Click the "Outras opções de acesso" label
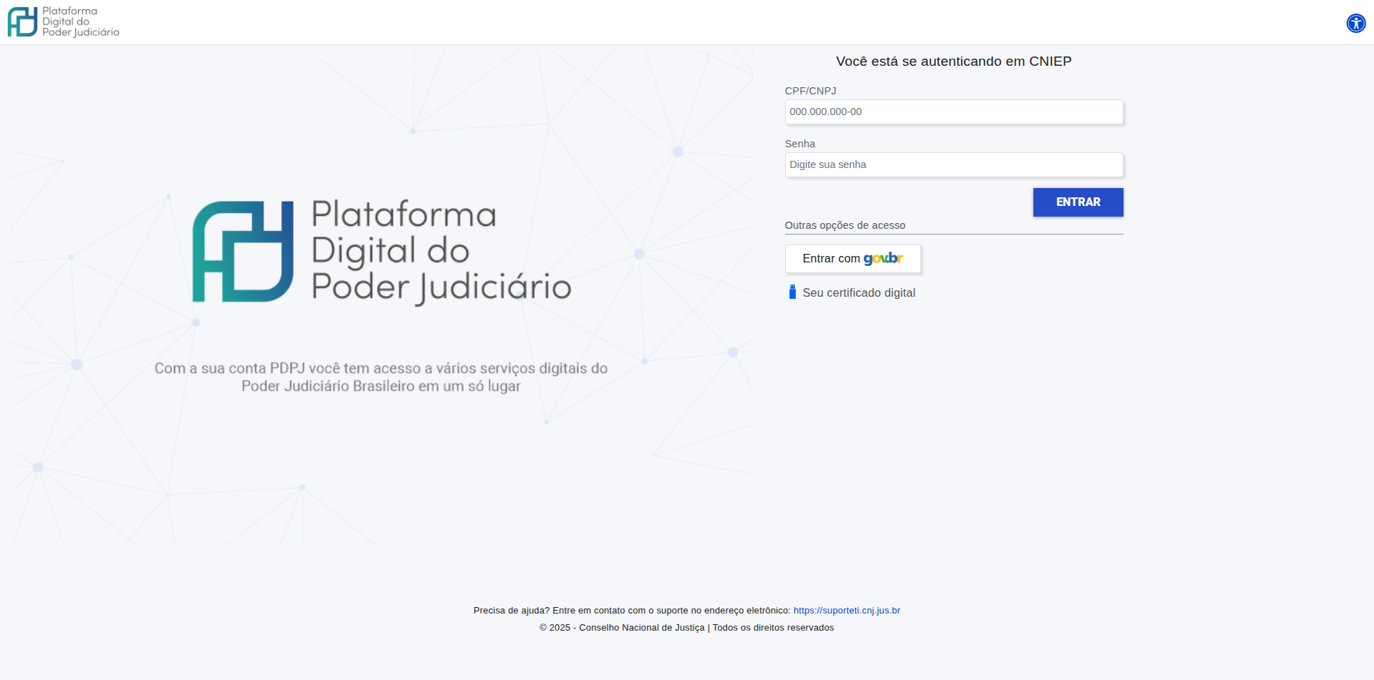 (x=844, y=225)
